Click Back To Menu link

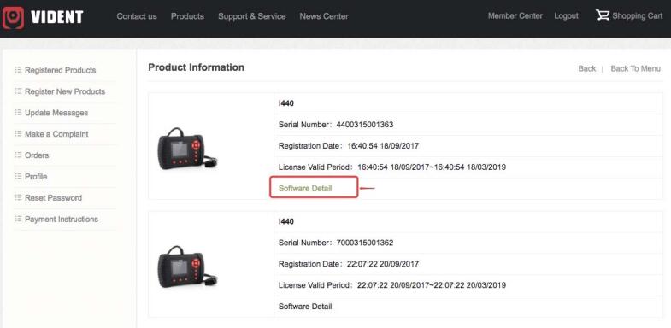[635, 68]
